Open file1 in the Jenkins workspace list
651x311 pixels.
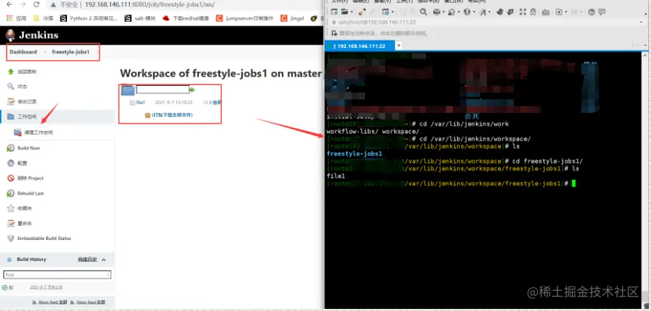(140, 102)
